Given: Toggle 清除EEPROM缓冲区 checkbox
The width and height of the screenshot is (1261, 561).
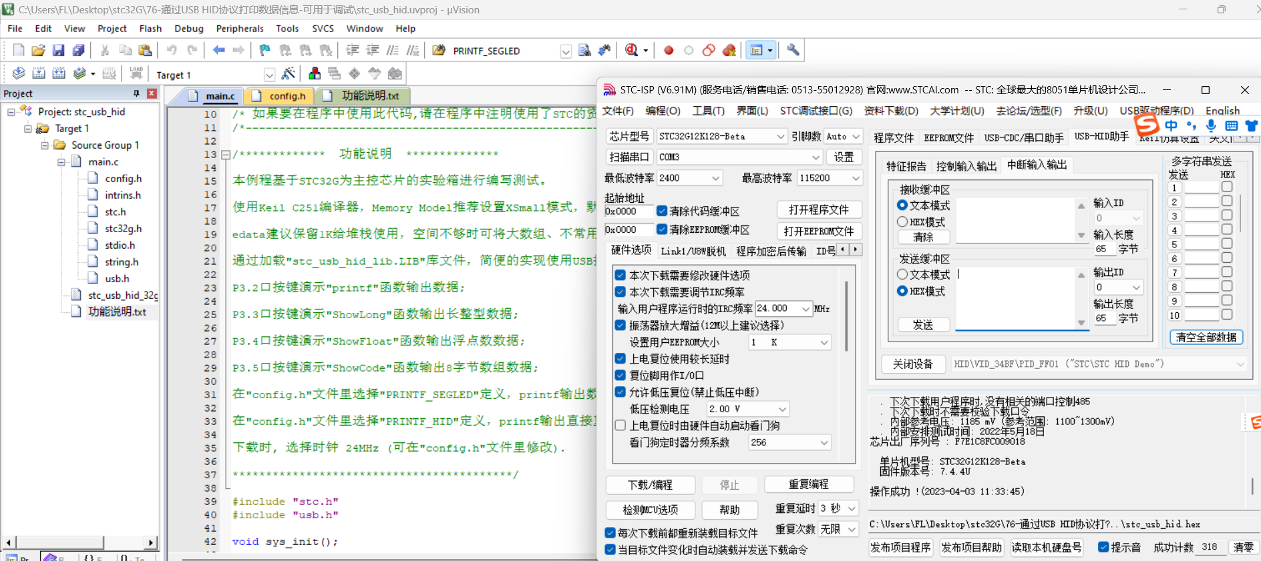Looking at the screenshot, I should (x=662, y=229).
